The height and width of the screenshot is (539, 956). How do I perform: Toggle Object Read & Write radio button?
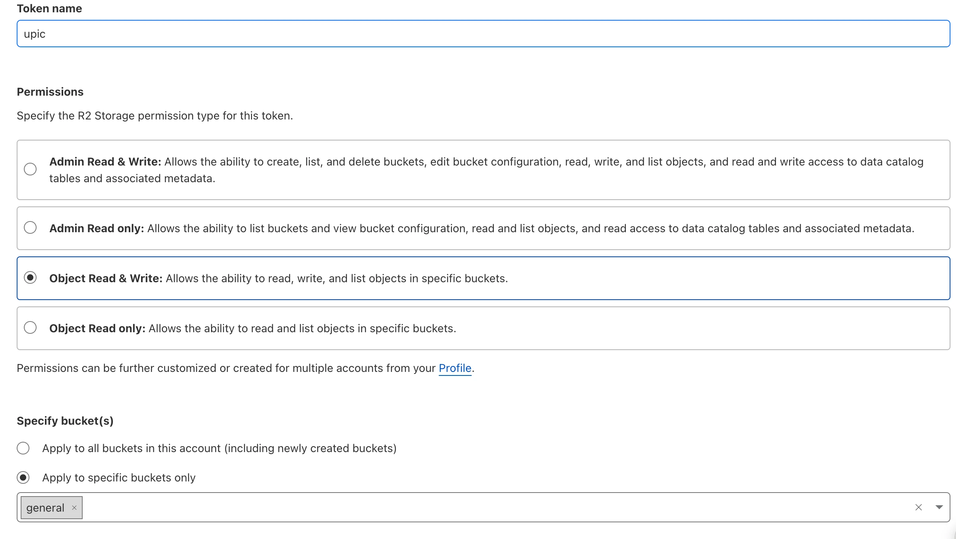[x=30, y=277]
